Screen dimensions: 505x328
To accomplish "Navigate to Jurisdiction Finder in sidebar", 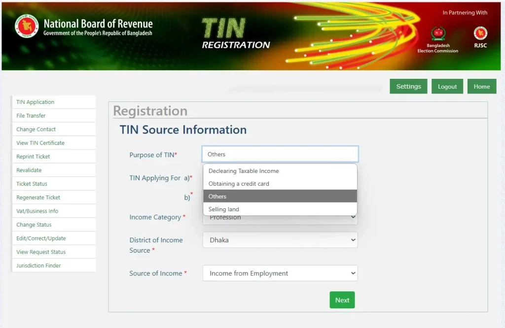I will 39,265.
